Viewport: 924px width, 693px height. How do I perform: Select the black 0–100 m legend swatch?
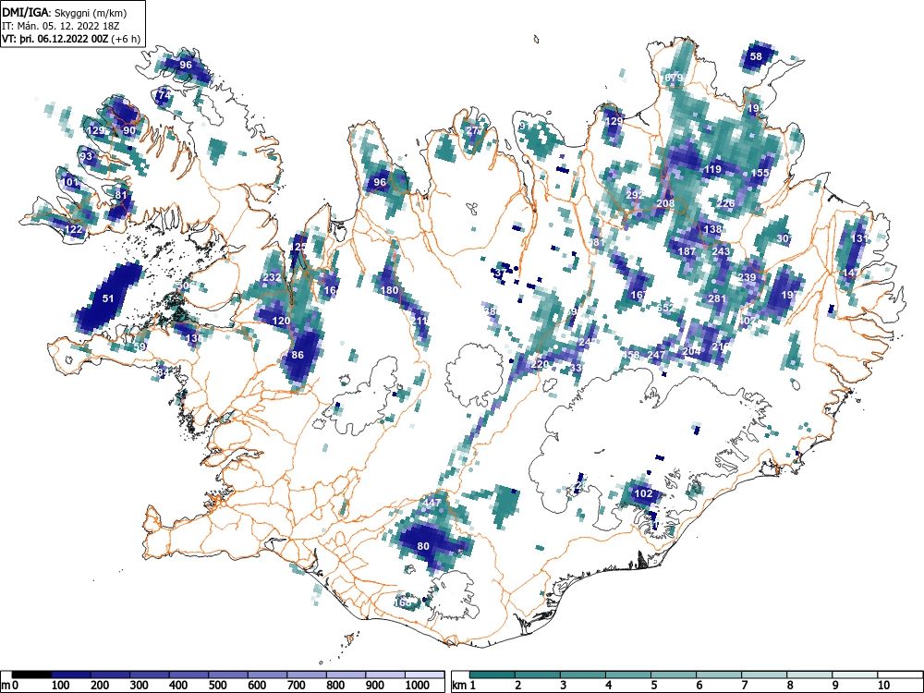[31, 675]
